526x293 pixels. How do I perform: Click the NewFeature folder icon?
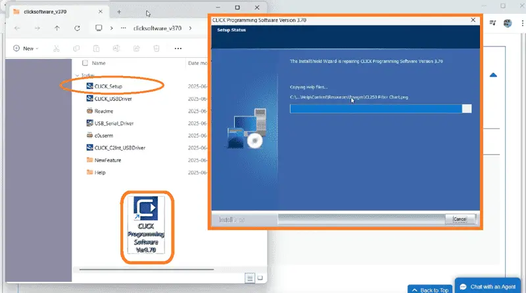(89, 160)
